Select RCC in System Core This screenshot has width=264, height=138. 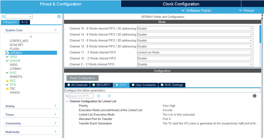(x=13, y=81)
